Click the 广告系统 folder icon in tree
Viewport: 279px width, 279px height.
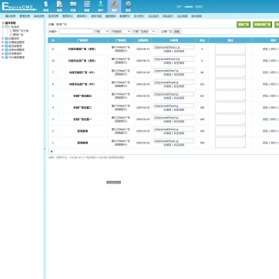tap(7, 27)
